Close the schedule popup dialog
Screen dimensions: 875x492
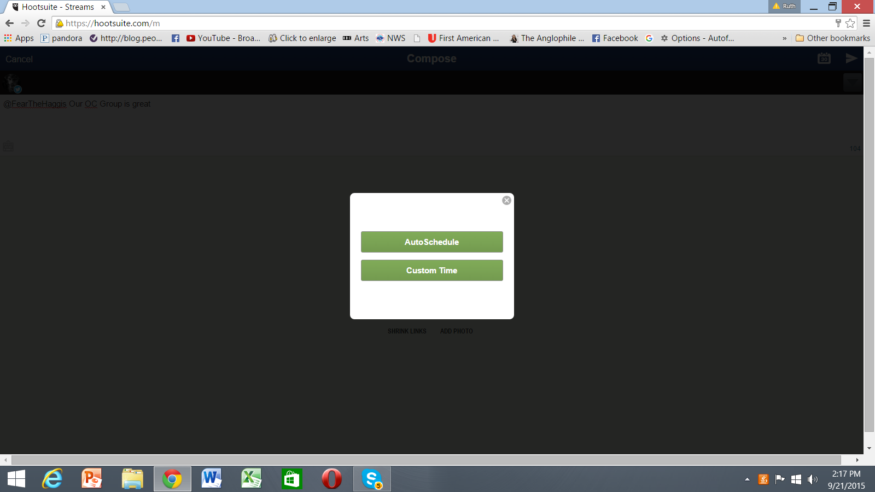pyautogui.click(x=506, y=201)
